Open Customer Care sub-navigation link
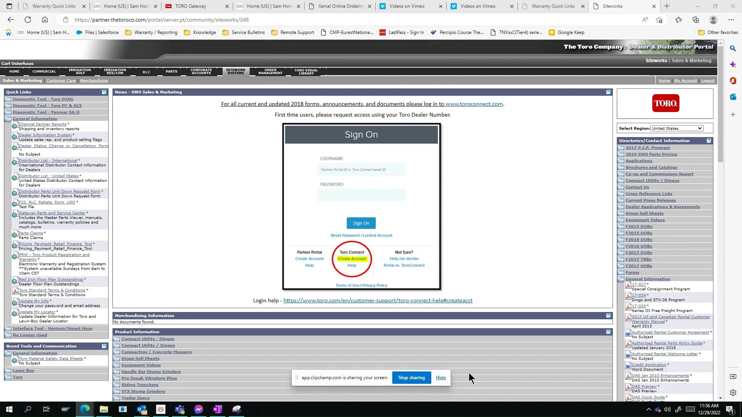Image resolution: width=742 pixels, height=417 pixels. 61,80
